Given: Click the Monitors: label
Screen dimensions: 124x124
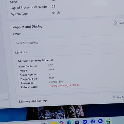Looking at the screenshot, I should pos(21,52).
